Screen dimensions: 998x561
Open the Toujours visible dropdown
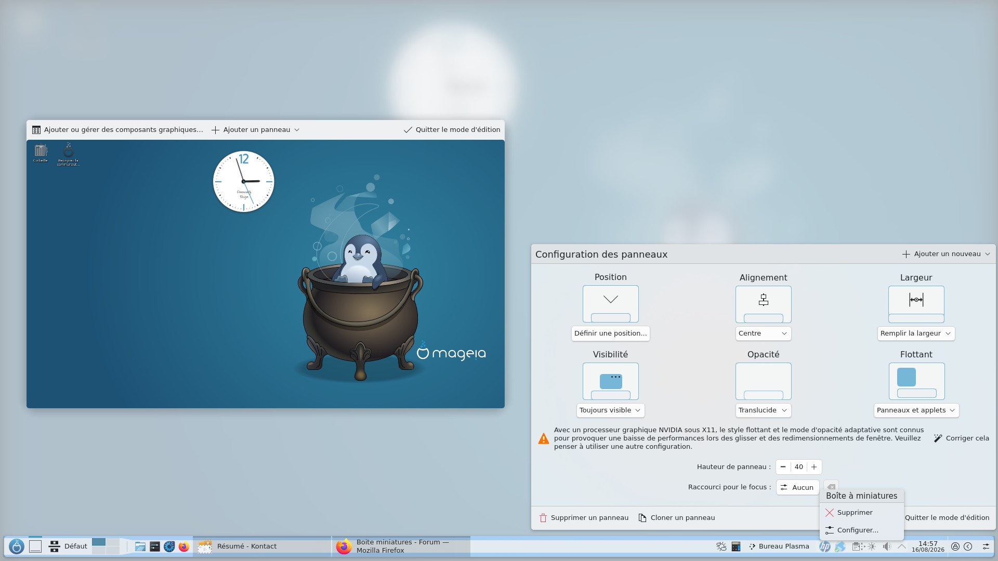click(611, 410)
